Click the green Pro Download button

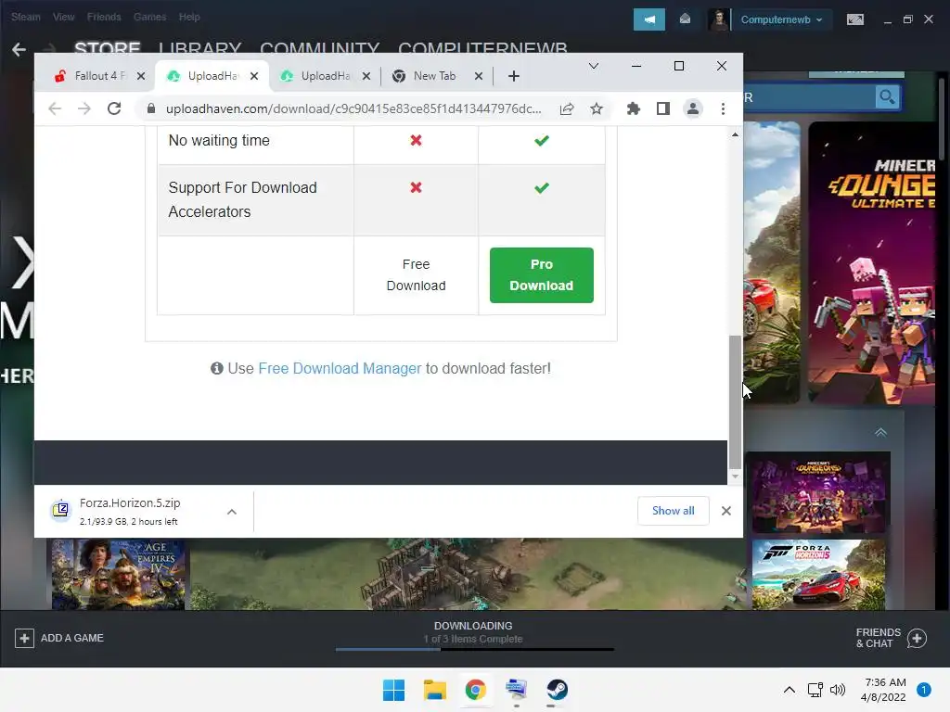[x=542, y=274]
